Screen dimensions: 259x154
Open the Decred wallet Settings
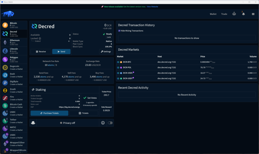pyautogui.click(x=106, y=52)
